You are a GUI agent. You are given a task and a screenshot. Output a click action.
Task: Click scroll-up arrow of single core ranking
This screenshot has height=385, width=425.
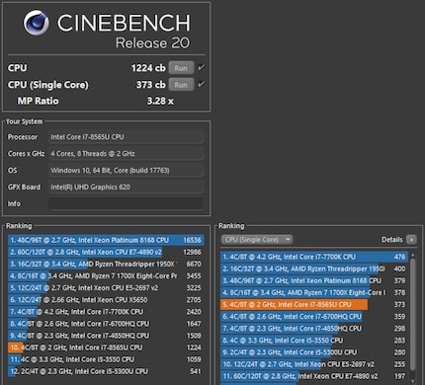[x=412, y=255]
